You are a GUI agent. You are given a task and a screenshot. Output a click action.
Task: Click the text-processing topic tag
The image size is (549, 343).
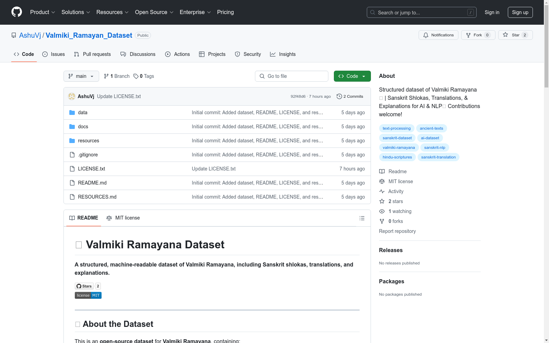[x=397, y=128]
